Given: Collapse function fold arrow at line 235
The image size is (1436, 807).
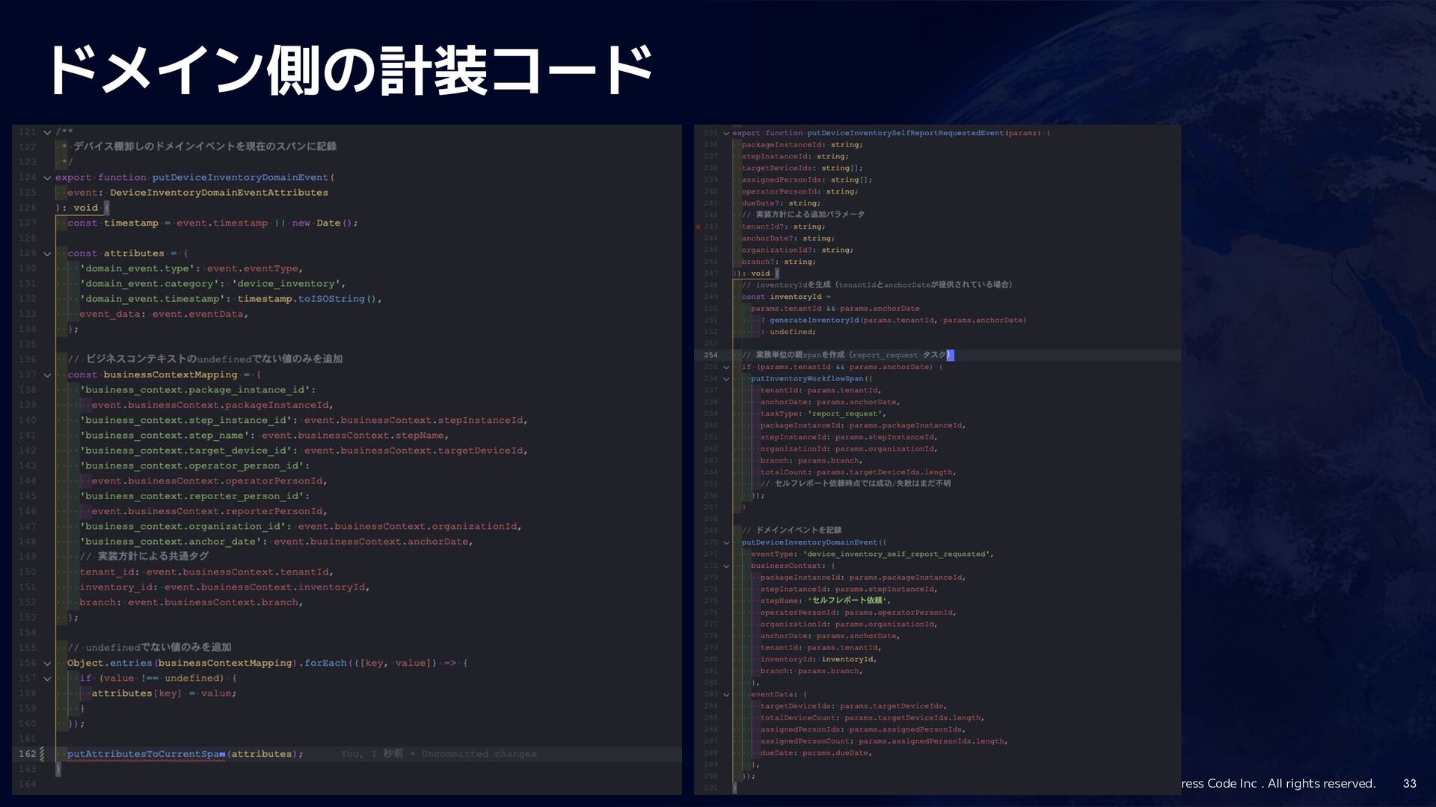Looking at the screenshot, I should click(726, 133).
